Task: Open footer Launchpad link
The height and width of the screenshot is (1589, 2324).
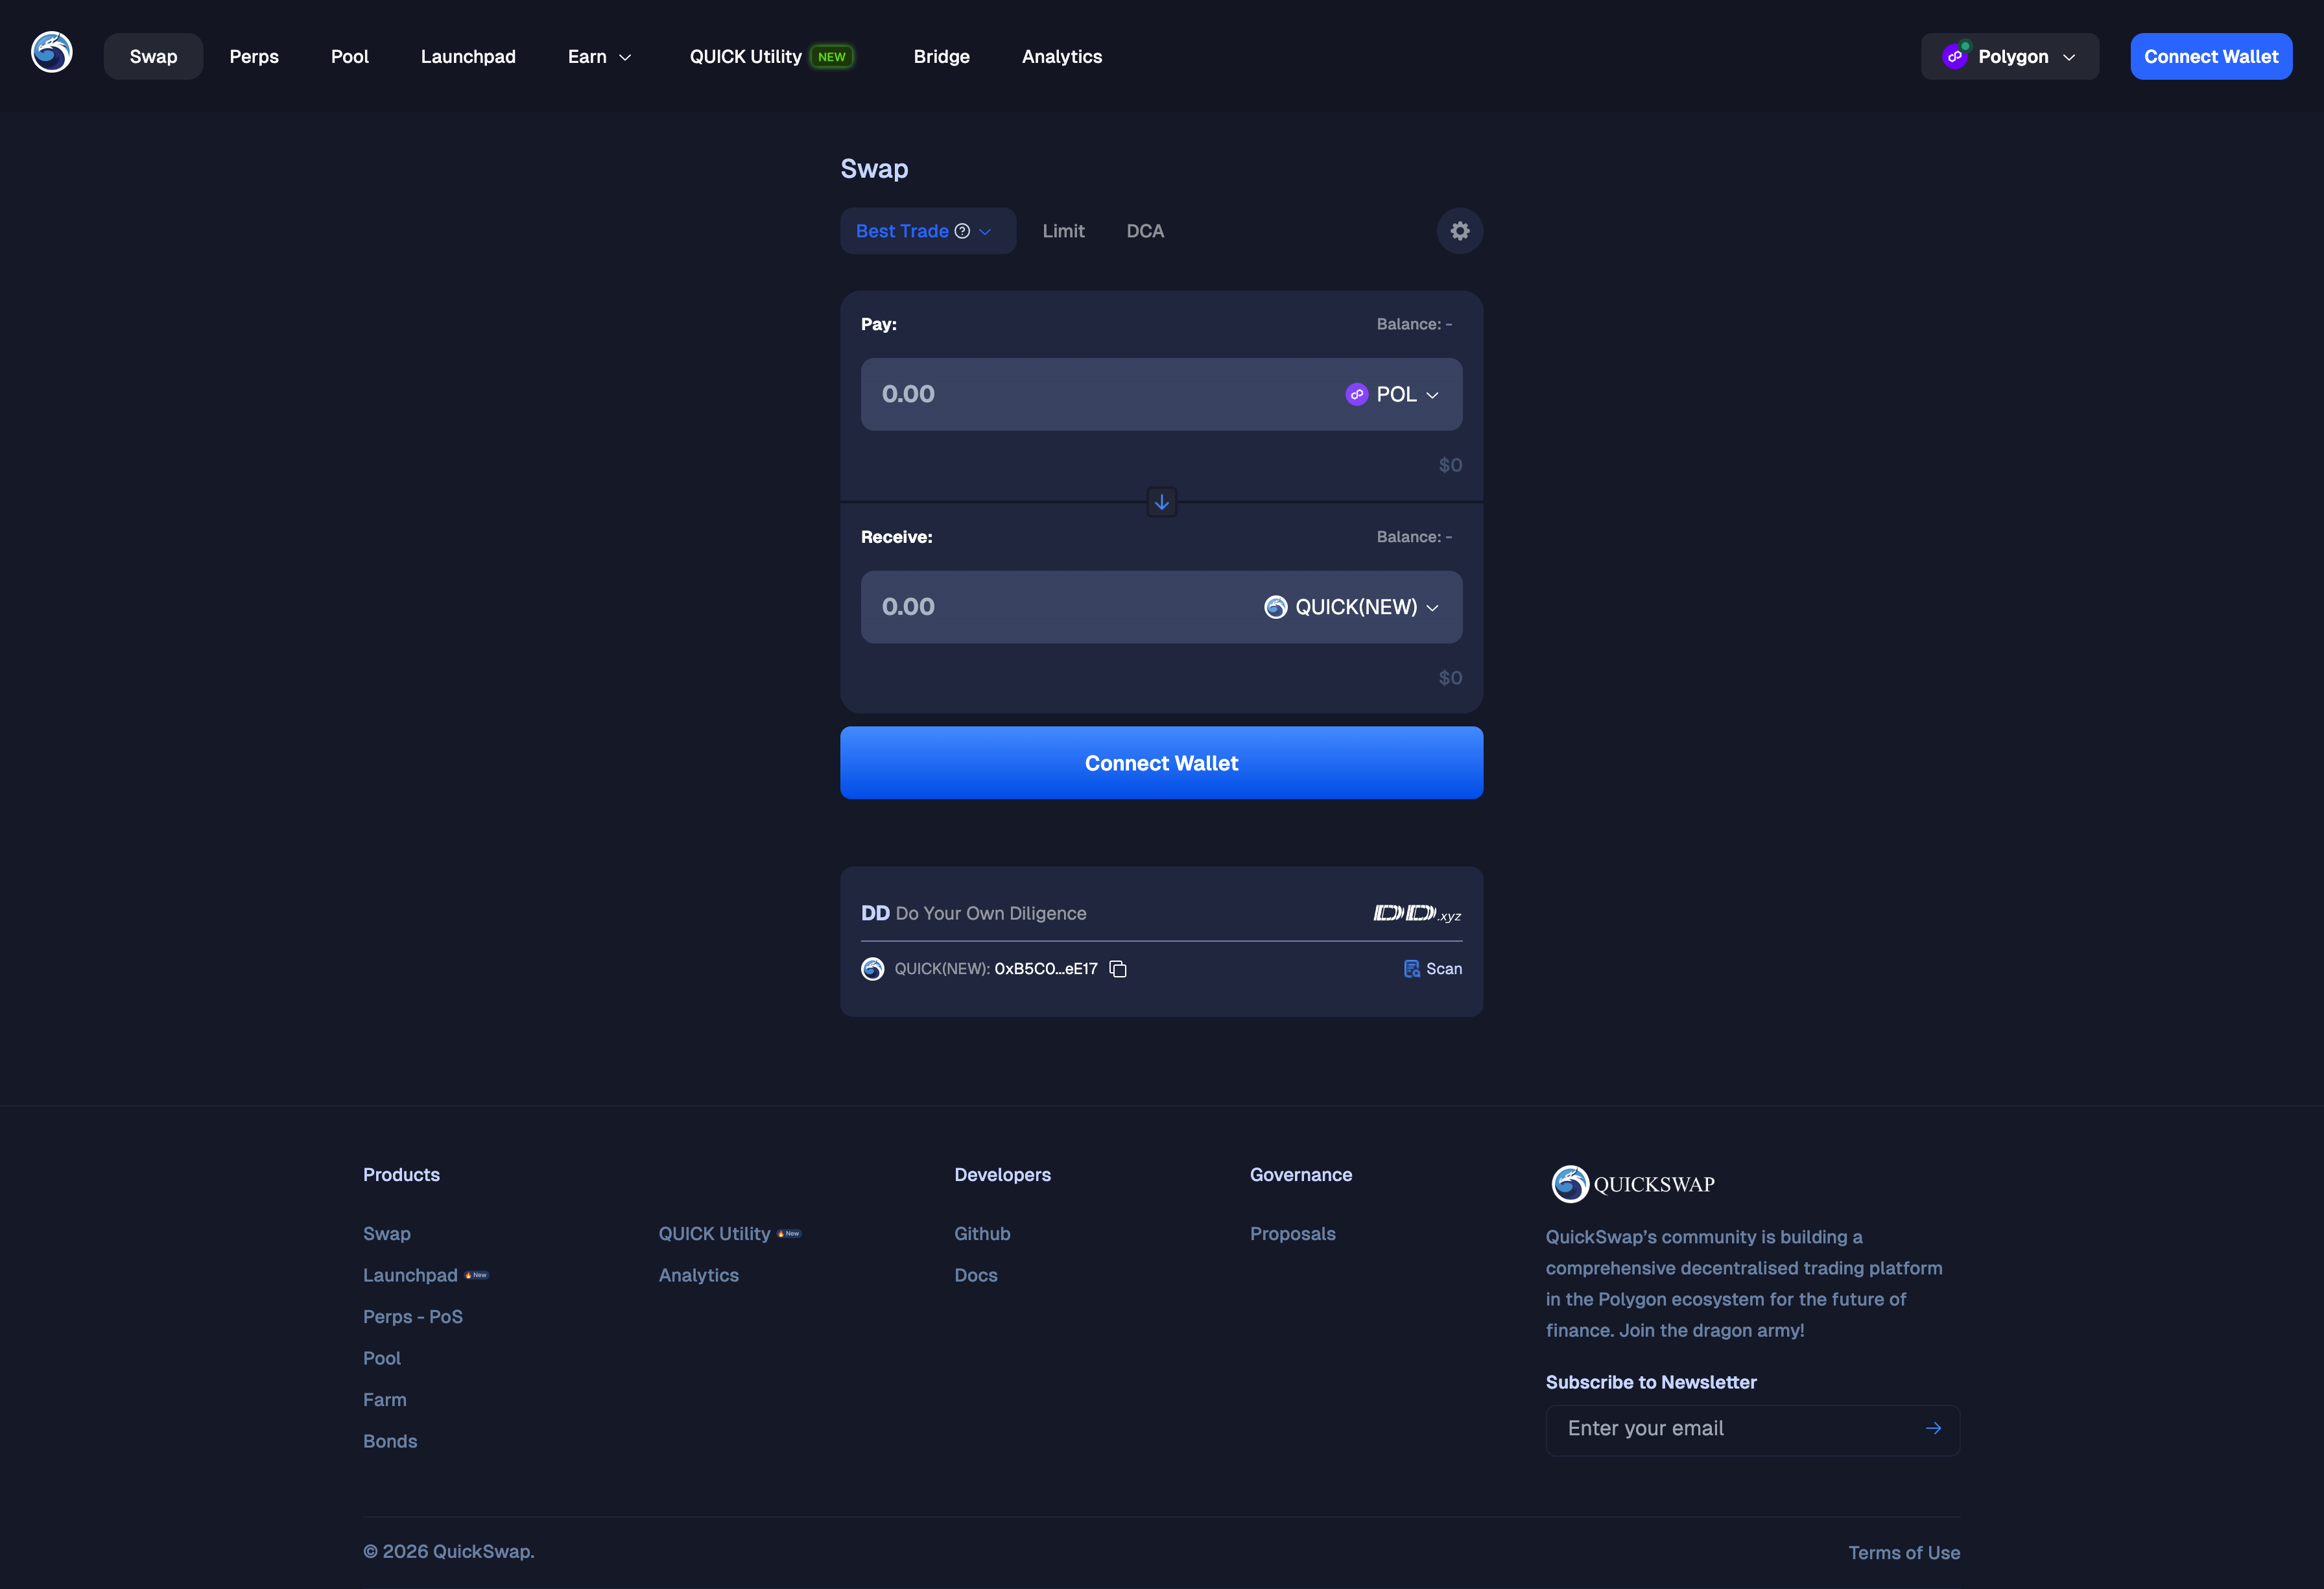Action: pyautogui.click(x=410, y=1275)
